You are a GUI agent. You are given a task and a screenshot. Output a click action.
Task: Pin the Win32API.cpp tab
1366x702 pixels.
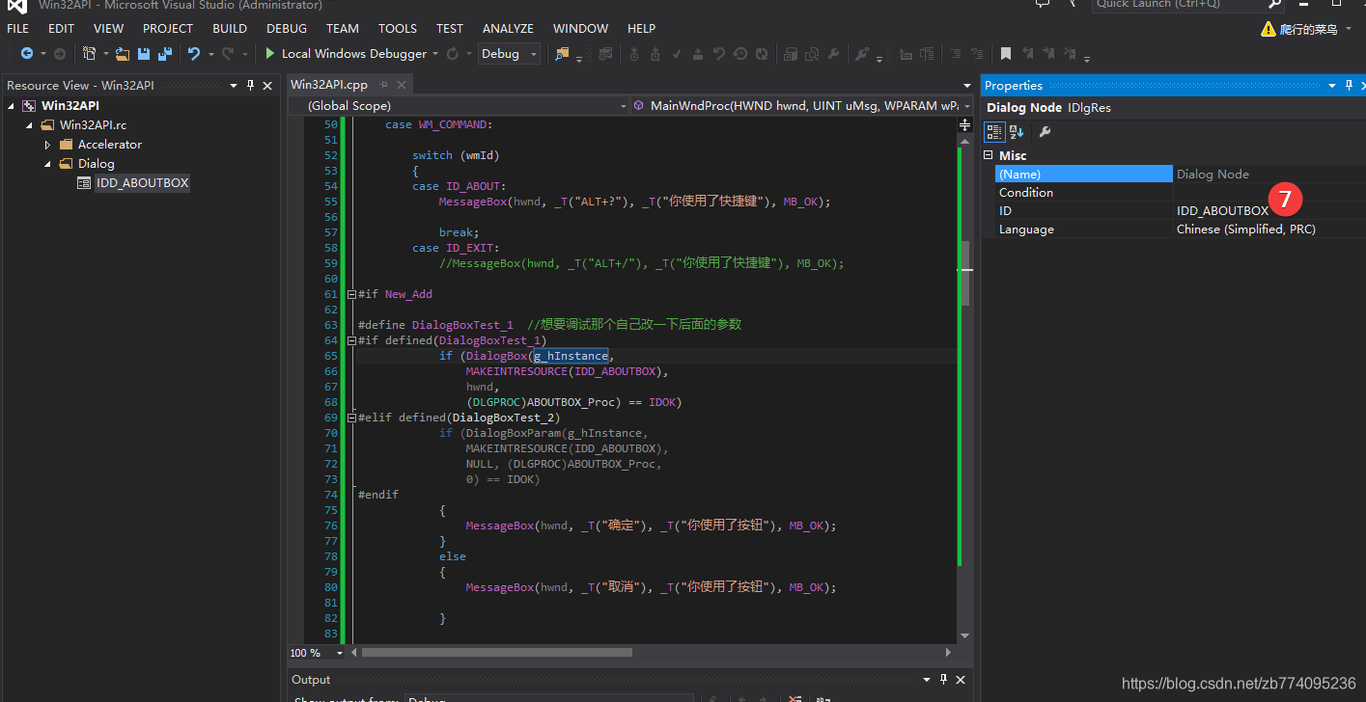point(383,85)
